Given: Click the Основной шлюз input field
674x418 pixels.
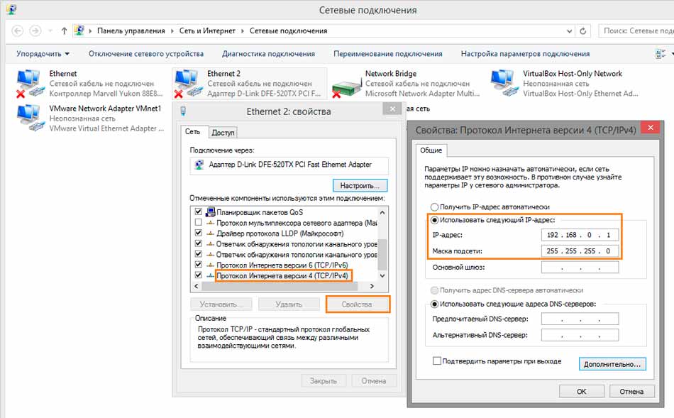Looking at the screenshot, I should pyautogui.click(x=580, y=267).
